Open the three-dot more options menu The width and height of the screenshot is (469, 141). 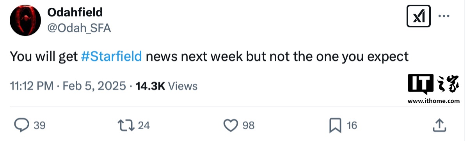click(x=445, y=16)
